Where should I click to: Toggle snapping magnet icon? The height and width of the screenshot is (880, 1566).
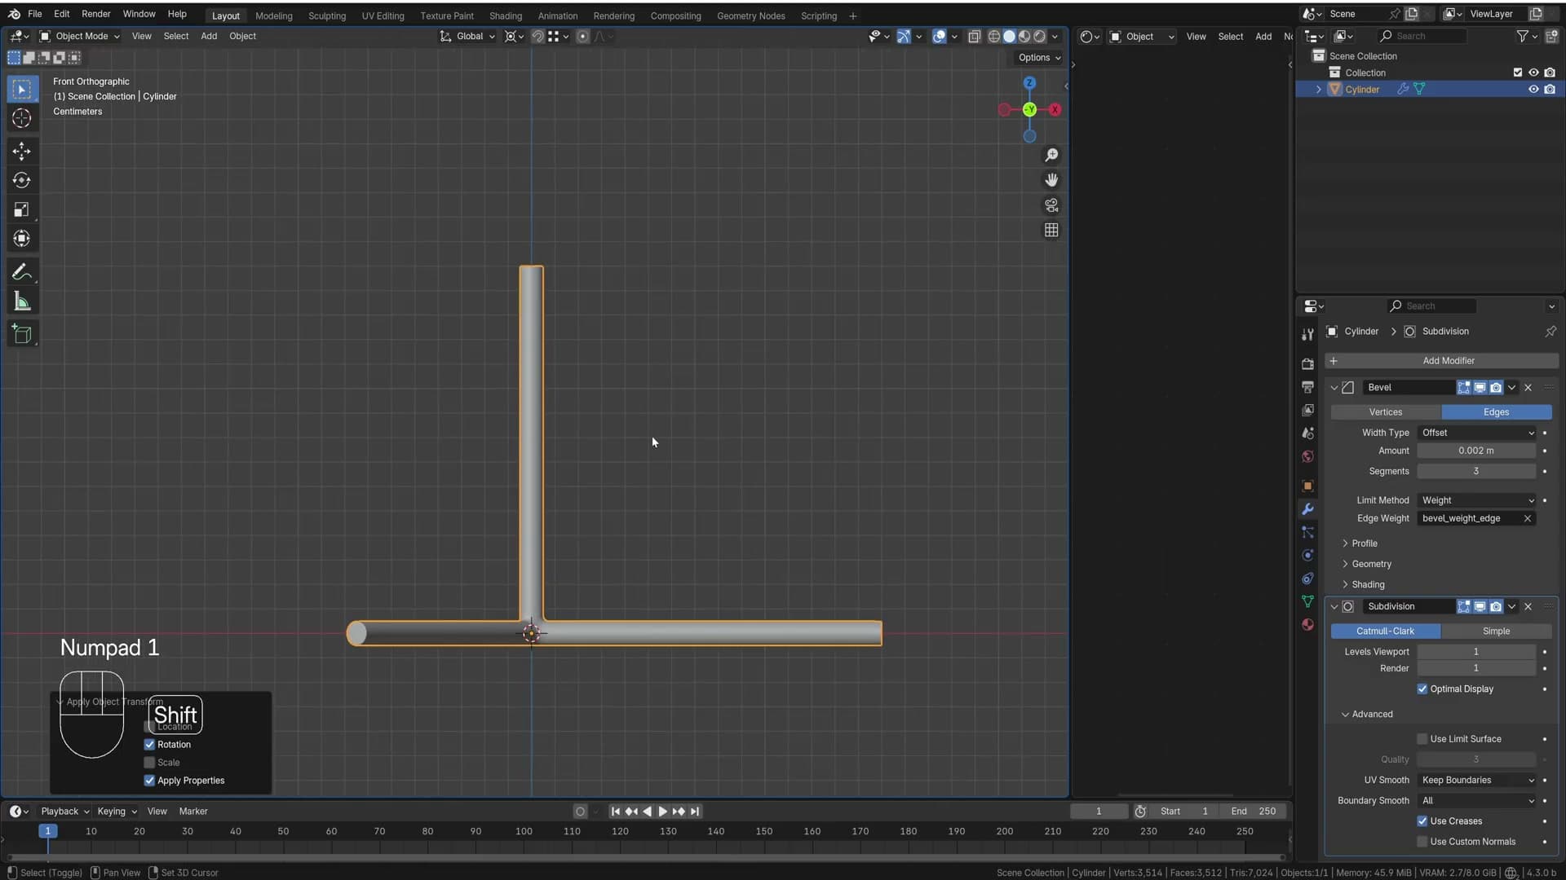click(x=537, y=37)
